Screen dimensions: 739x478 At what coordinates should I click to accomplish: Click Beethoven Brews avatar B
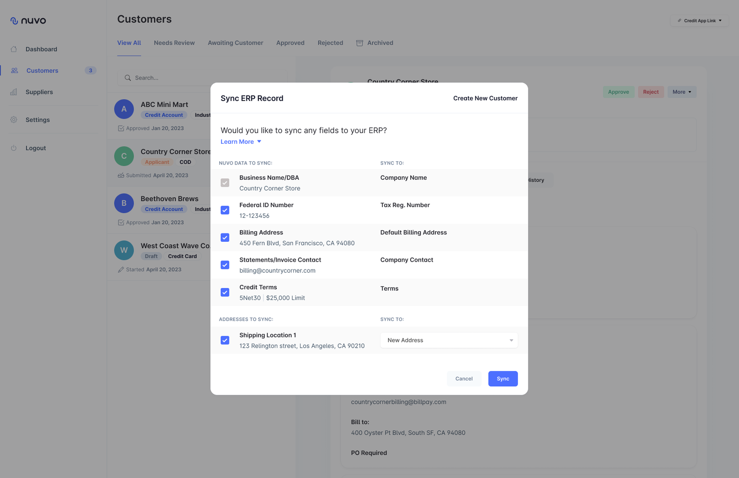(x=124, y=203)
